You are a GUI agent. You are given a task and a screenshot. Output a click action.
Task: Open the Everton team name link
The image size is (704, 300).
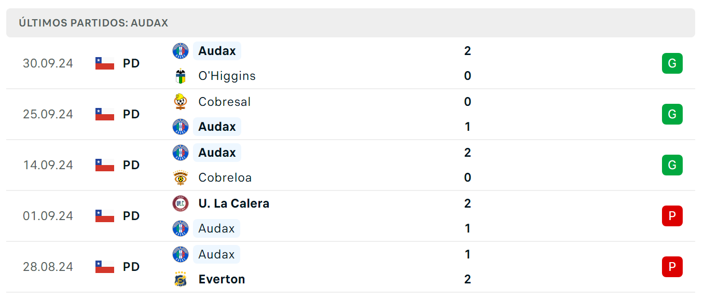(222, 279)
